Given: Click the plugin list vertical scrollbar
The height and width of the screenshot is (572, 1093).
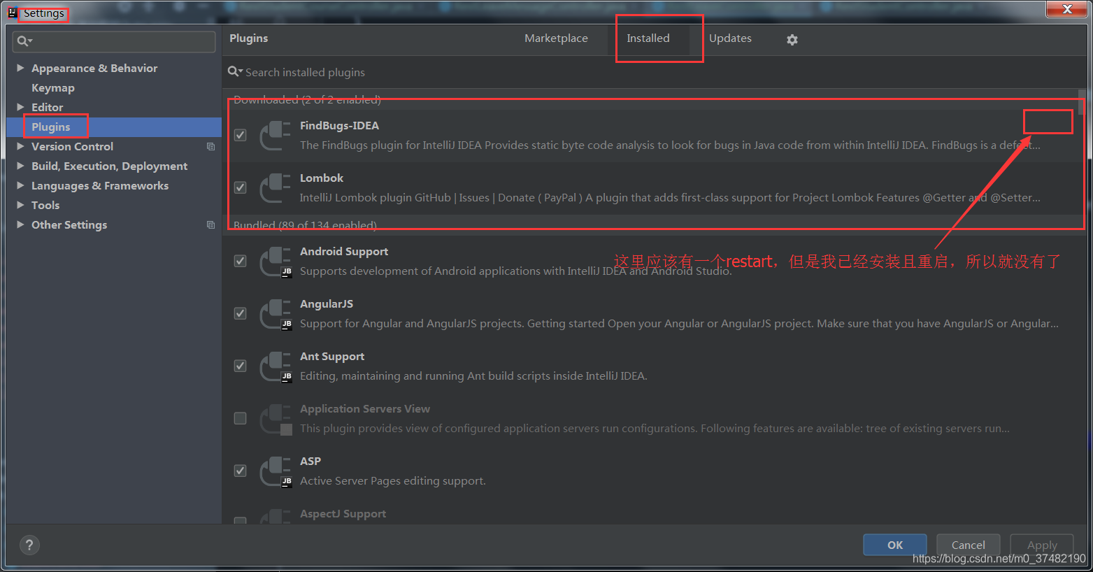Looking at the screenshot, I should 1082,102.
